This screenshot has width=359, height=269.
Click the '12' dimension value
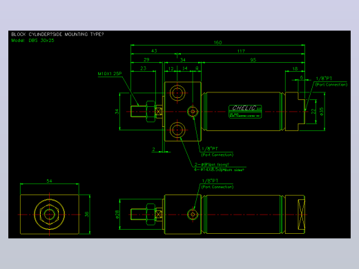(x=171, y=68)
